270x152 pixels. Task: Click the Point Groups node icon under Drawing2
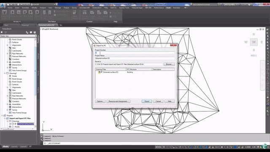tap(10, 79)
